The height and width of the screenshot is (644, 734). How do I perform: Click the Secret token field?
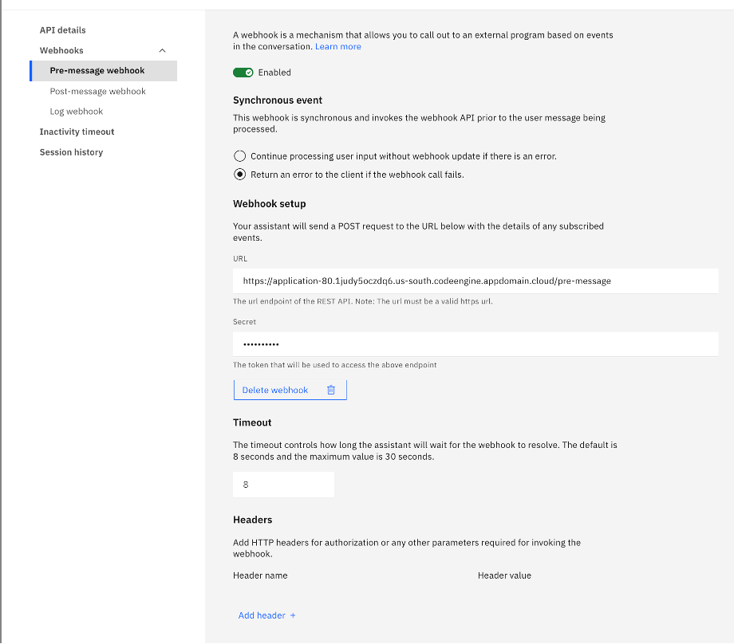tap(475, 344)
